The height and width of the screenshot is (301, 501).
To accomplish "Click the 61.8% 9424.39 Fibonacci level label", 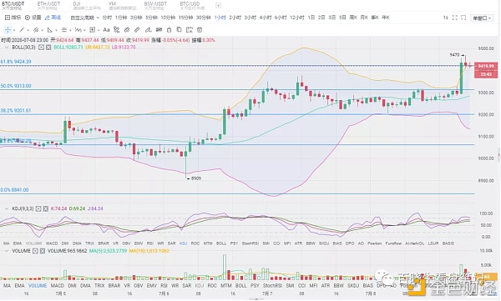I will pos(16,62).
